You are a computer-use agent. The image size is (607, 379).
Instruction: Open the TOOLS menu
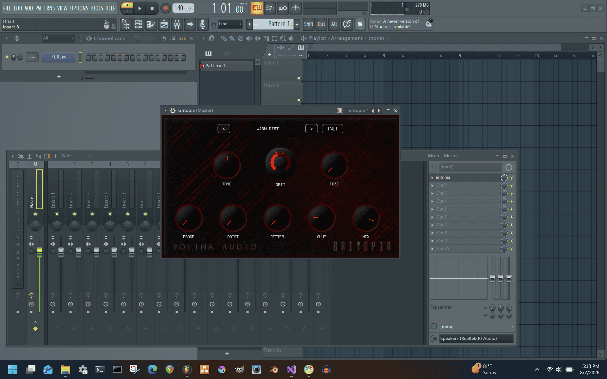96,8
